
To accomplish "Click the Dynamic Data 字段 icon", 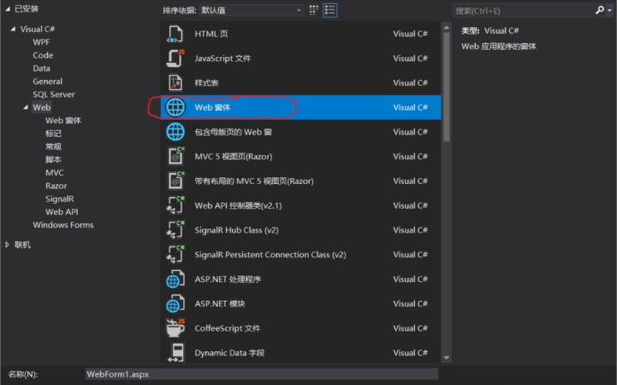I will coord(176,353).
